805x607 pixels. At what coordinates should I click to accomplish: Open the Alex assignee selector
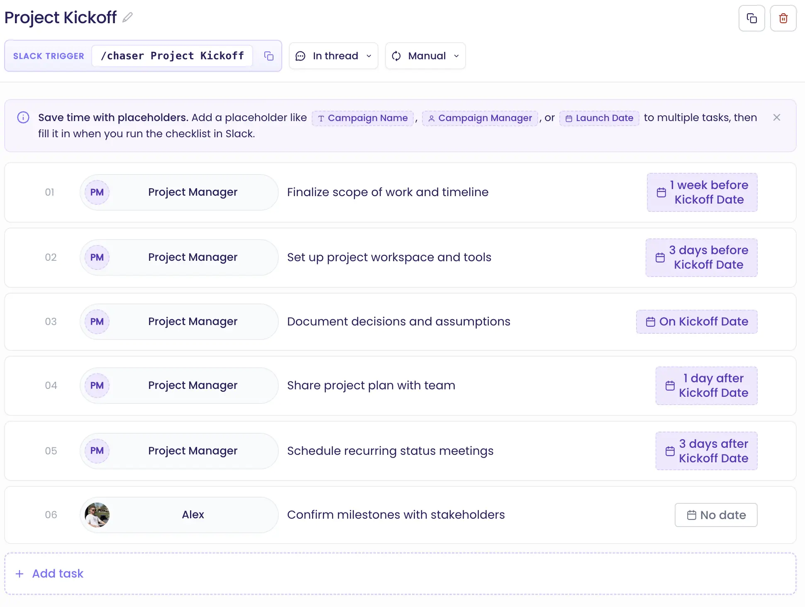pyautogui.click(x=179, y=515)
